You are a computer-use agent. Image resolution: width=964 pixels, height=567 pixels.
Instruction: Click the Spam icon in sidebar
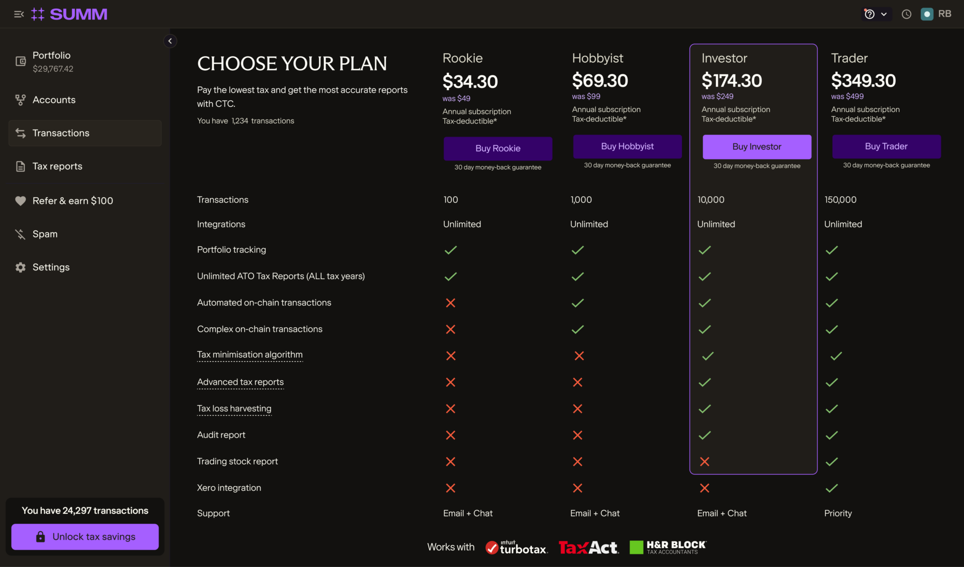point(21,234)
